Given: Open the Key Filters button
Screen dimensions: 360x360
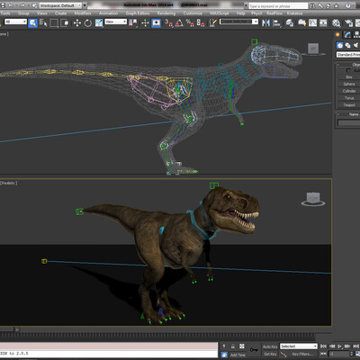Looking at the screenshot, I should pos(301,355).
